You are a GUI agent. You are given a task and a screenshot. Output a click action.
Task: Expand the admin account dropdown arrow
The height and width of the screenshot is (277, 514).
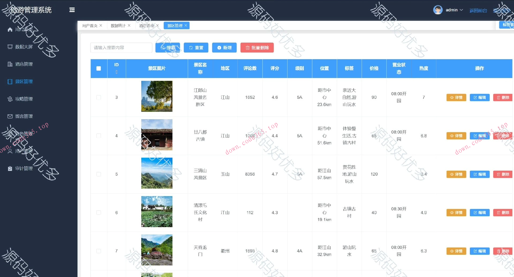pos(461,10)
